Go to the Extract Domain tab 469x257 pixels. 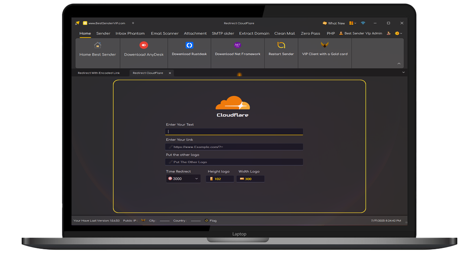254,33
